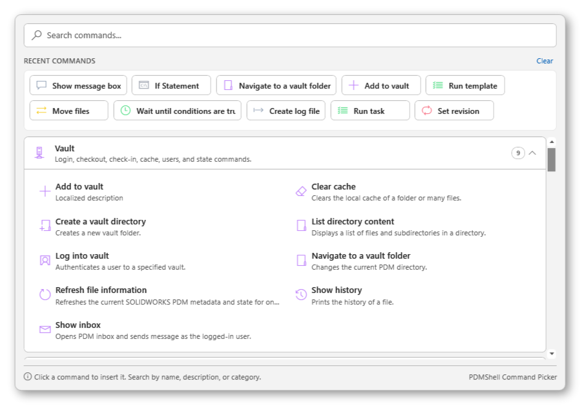Image resolution: width=584 pixels, height=408 pixels.
Task: Click the eraser icon for Clear cache
Action: click(301, 191)
